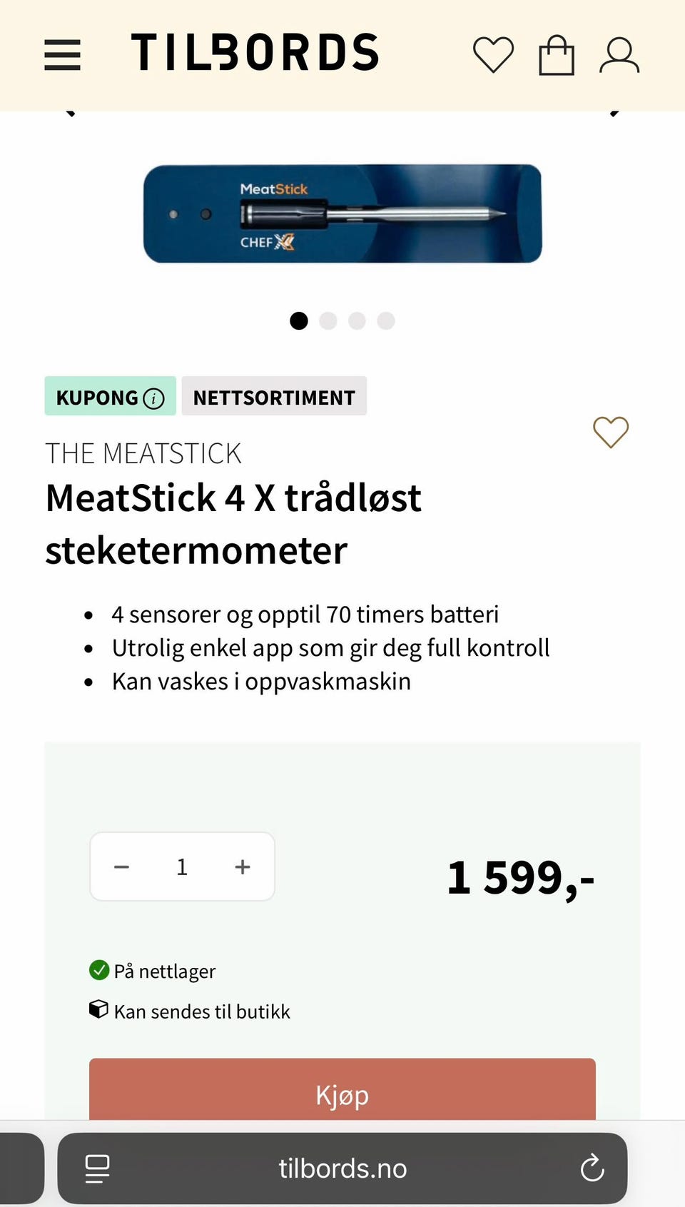Open the hamburger navigation menu
685x1207 pixels.
[62, 55]
